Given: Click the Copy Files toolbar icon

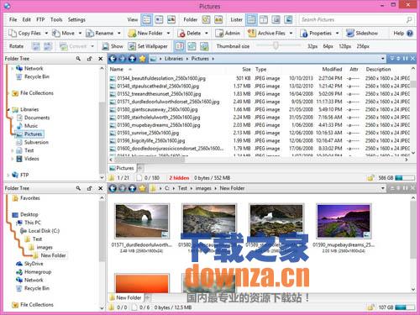Looking at the screenshot, I should pyautogui.click(x=13, y=34).
